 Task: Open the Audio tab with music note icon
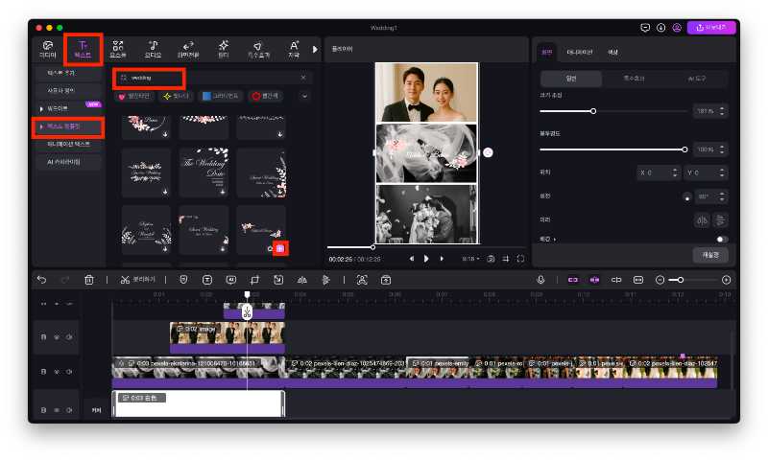click(152, 48)
